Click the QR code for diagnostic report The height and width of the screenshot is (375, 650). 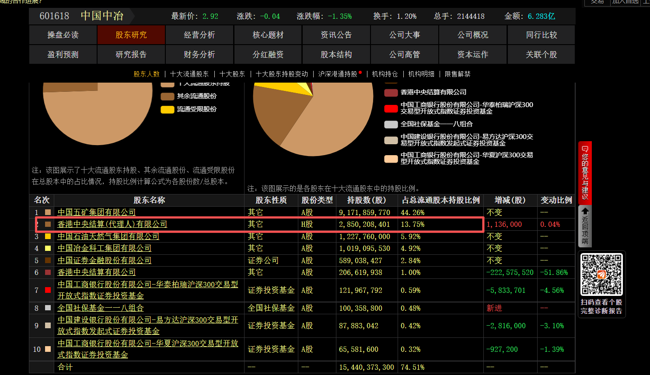[x=601, y=274]
